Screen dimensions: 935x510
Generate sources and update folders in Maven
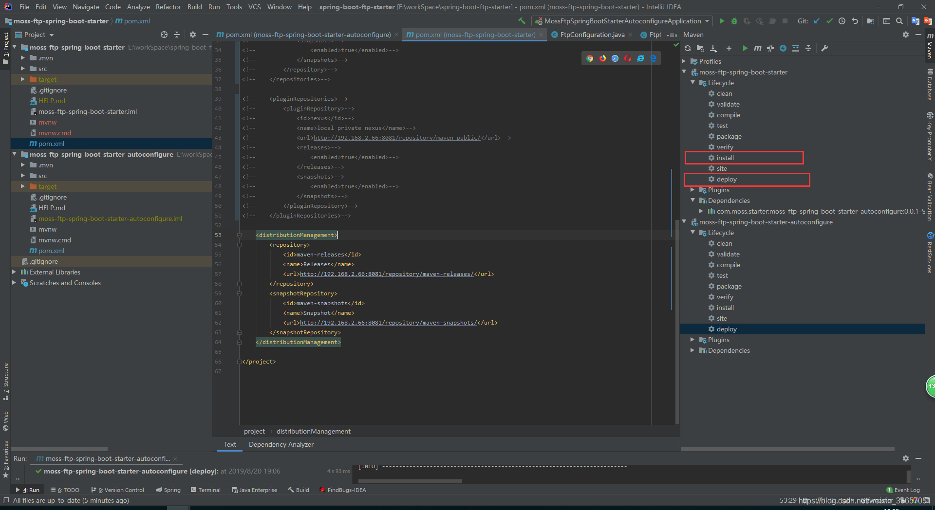[700, 48]
